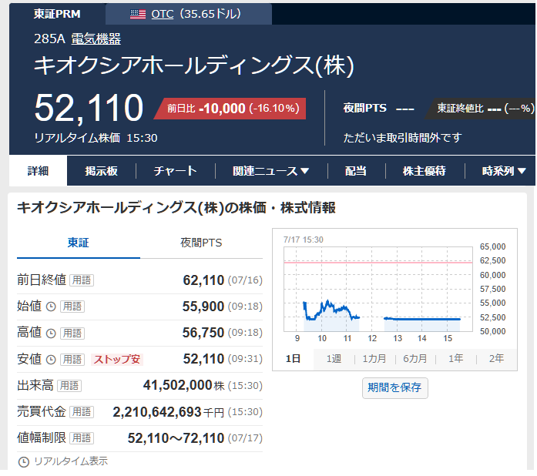The width and height of the screenshot is (537, 476).
Task: Click the 2,210,642,693千円 trading value
Action: [169, 412]
